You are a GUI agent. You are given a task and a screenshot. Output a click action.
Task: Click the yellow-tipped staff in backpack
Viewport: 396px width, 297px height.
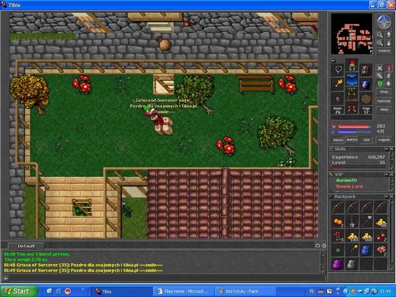point(352,250)
